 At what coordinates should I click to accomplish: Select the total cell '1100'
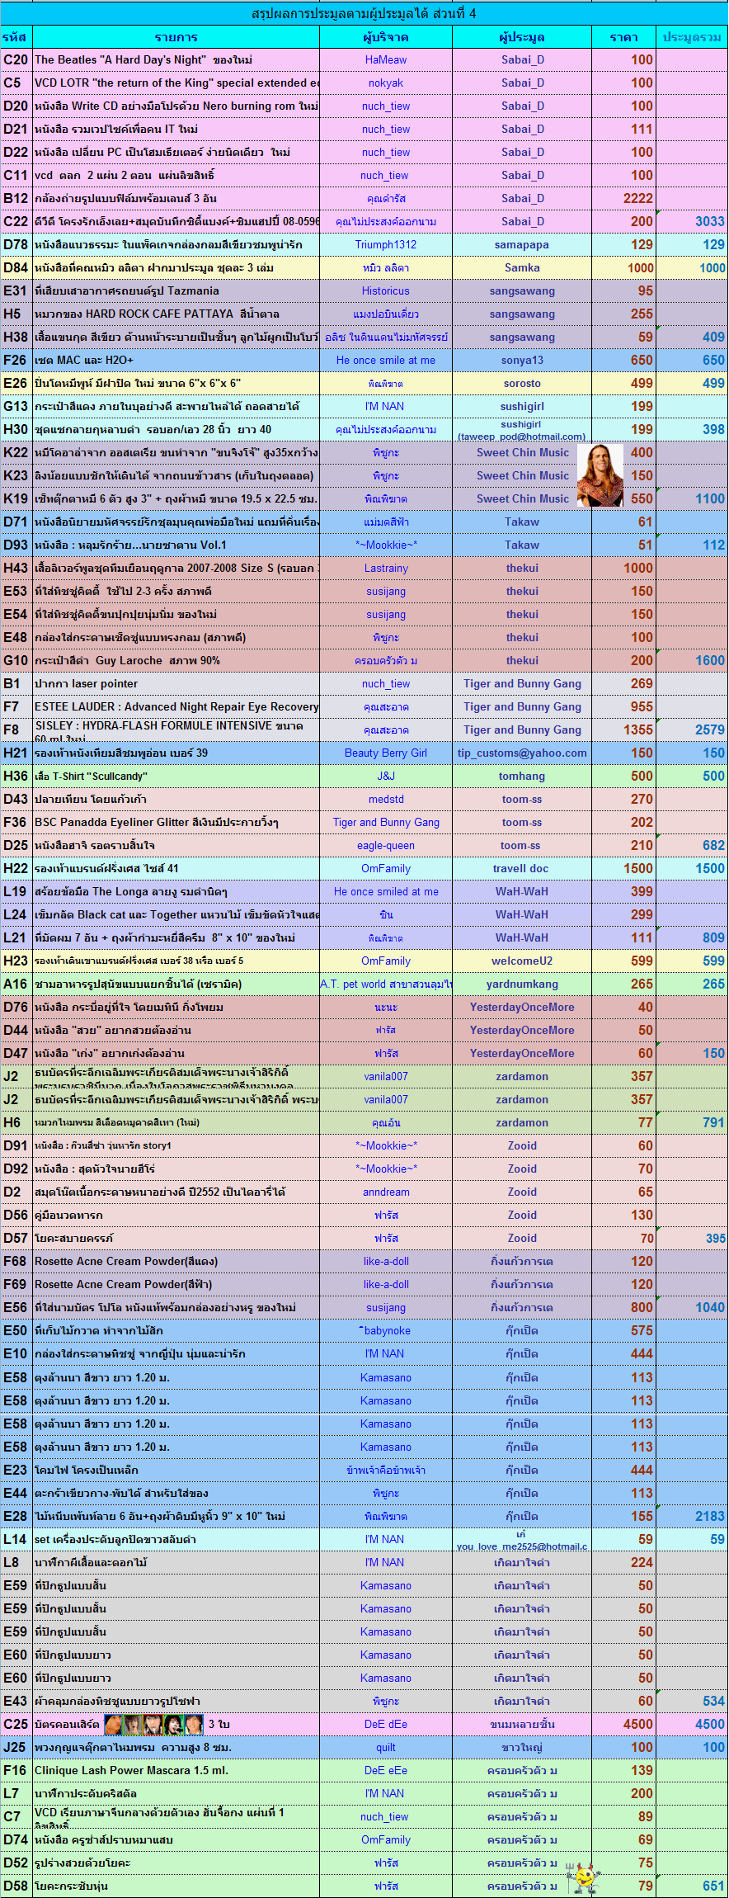pyautogui.click(x=692, y=498)
